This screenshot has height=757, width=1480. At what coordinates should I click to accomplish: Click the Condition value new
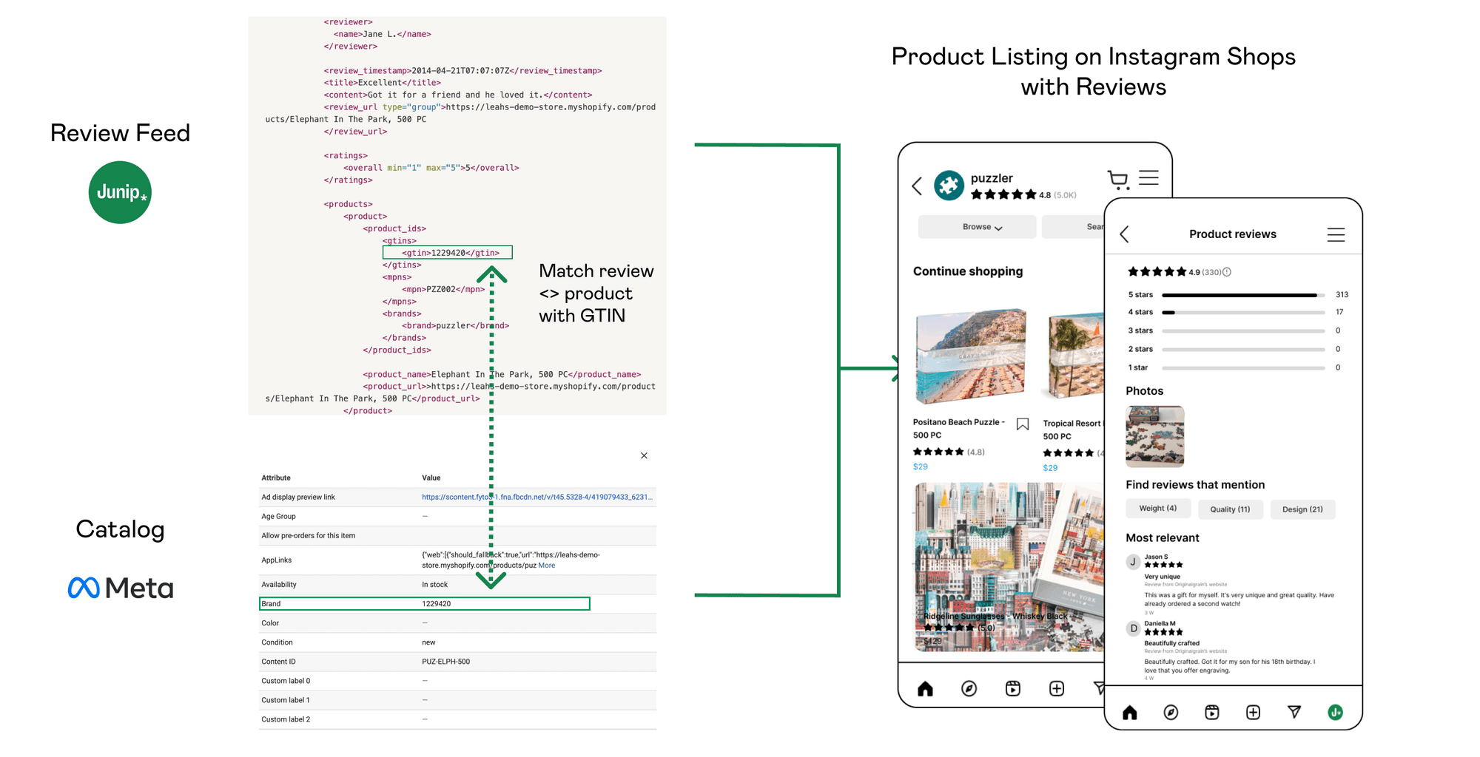428,642
